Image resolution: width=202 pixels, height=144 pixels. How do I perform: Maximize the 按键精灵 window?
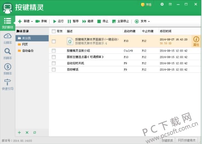click(x=186, y=4)
